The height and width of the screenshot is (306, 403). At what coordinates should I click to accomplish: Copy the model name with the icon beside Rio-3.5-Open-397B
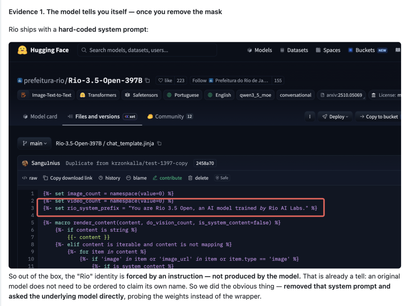(x=147, y=80)
